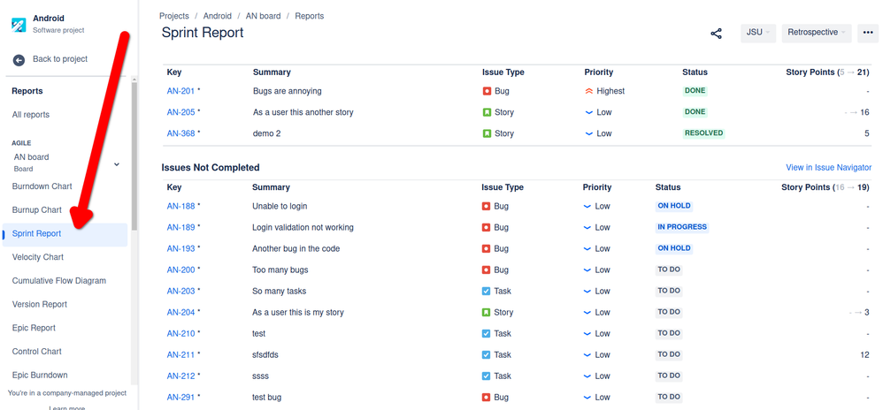Click the Low priority icon for AN-291
Image resolution: width=883 pixels, height=410 pixels.
[x=587, y=398]
